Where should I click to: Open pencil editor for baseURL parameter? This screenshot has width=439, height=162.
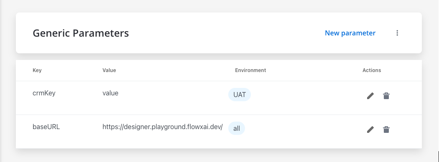pyautogui.click(x=370, y=130)
